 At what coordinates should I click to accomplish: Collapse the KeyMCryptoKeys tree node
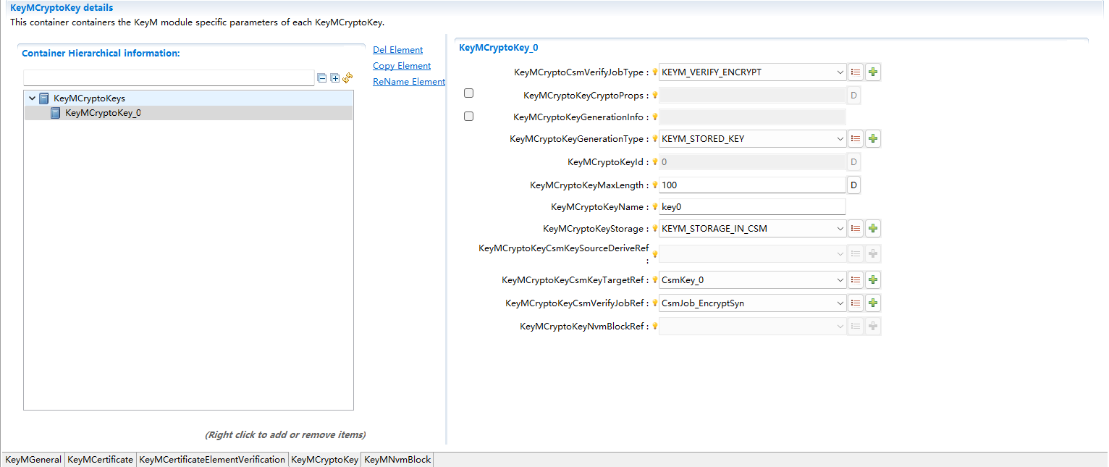tap(32, 98)
